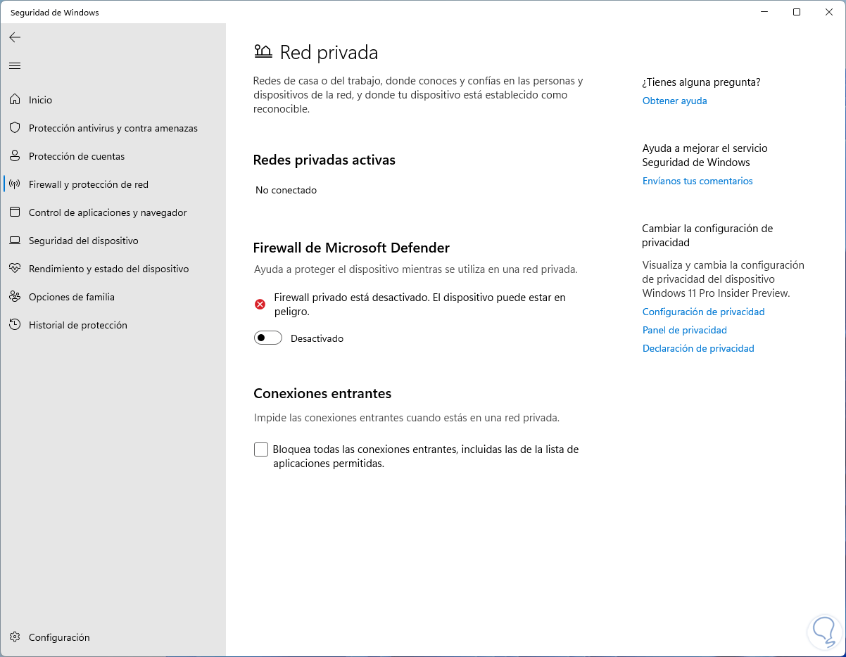Click the firewall network signal icon

coord(15,184)
